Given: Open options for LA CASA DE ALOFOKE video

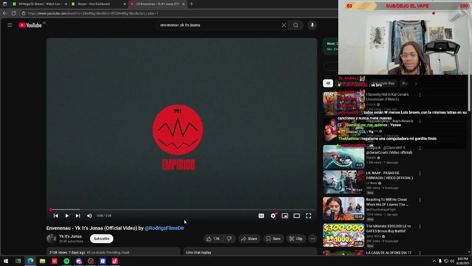Looking at the screenshot, I should [420, 253].
